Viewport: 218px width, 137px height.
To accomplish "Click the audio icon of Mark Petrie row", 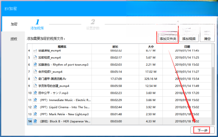I will point(35,114).
